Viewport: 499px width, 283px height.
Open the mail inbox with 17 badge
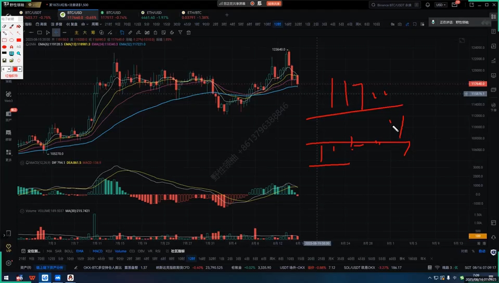coord(454,5)
